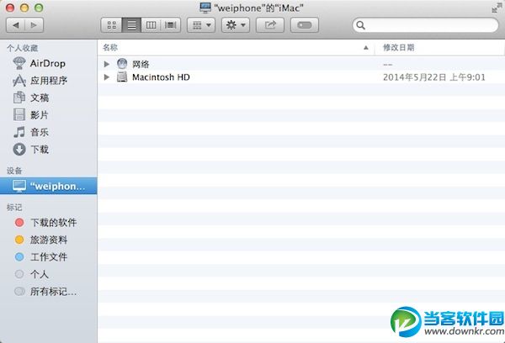Select the 网络 globe icon
The height and width of the screenshot is (343, 505).
pos(122,64)
